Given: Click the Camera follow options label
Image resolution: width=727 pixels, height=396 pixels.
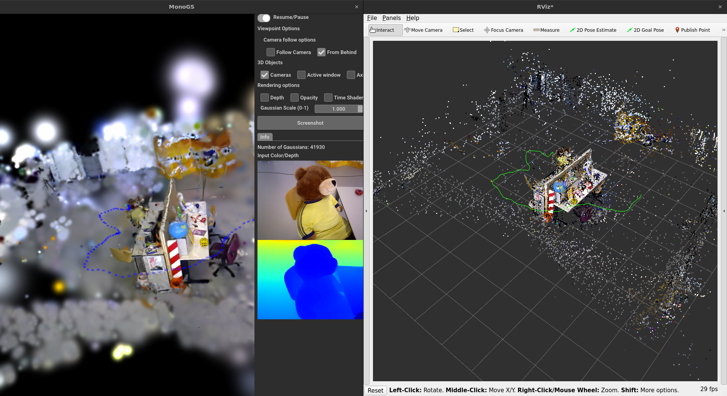Looking at the screenshot, I should [289, 40].
